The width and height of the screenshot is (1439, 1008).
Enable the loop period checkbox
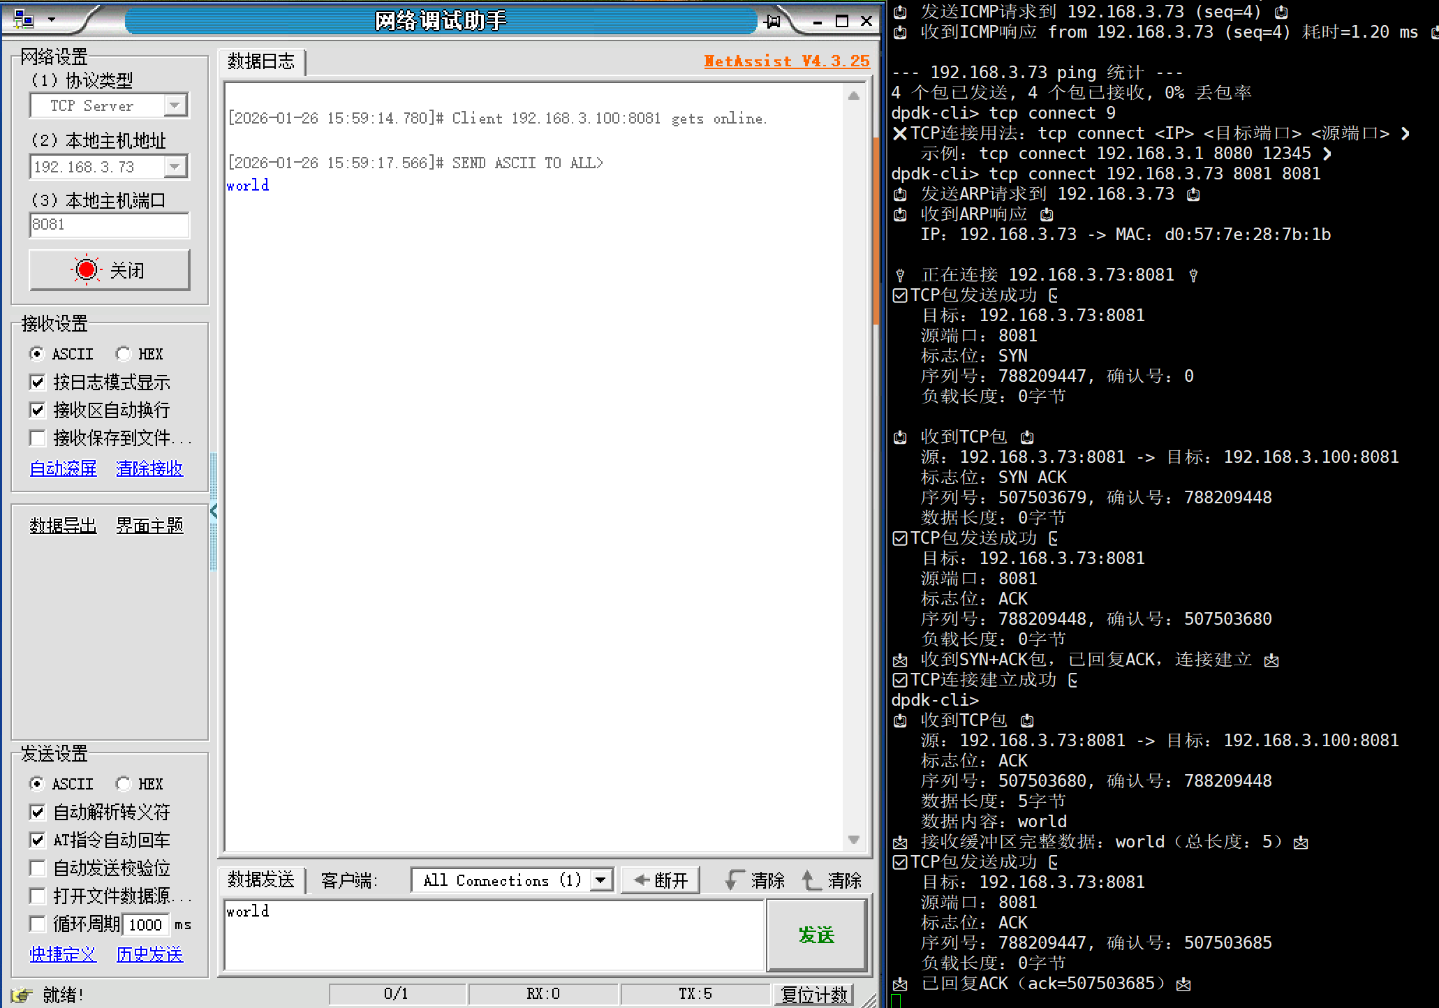pos(38,924)
